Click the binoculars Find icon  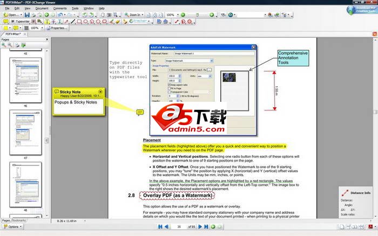(x=224, y=15)
